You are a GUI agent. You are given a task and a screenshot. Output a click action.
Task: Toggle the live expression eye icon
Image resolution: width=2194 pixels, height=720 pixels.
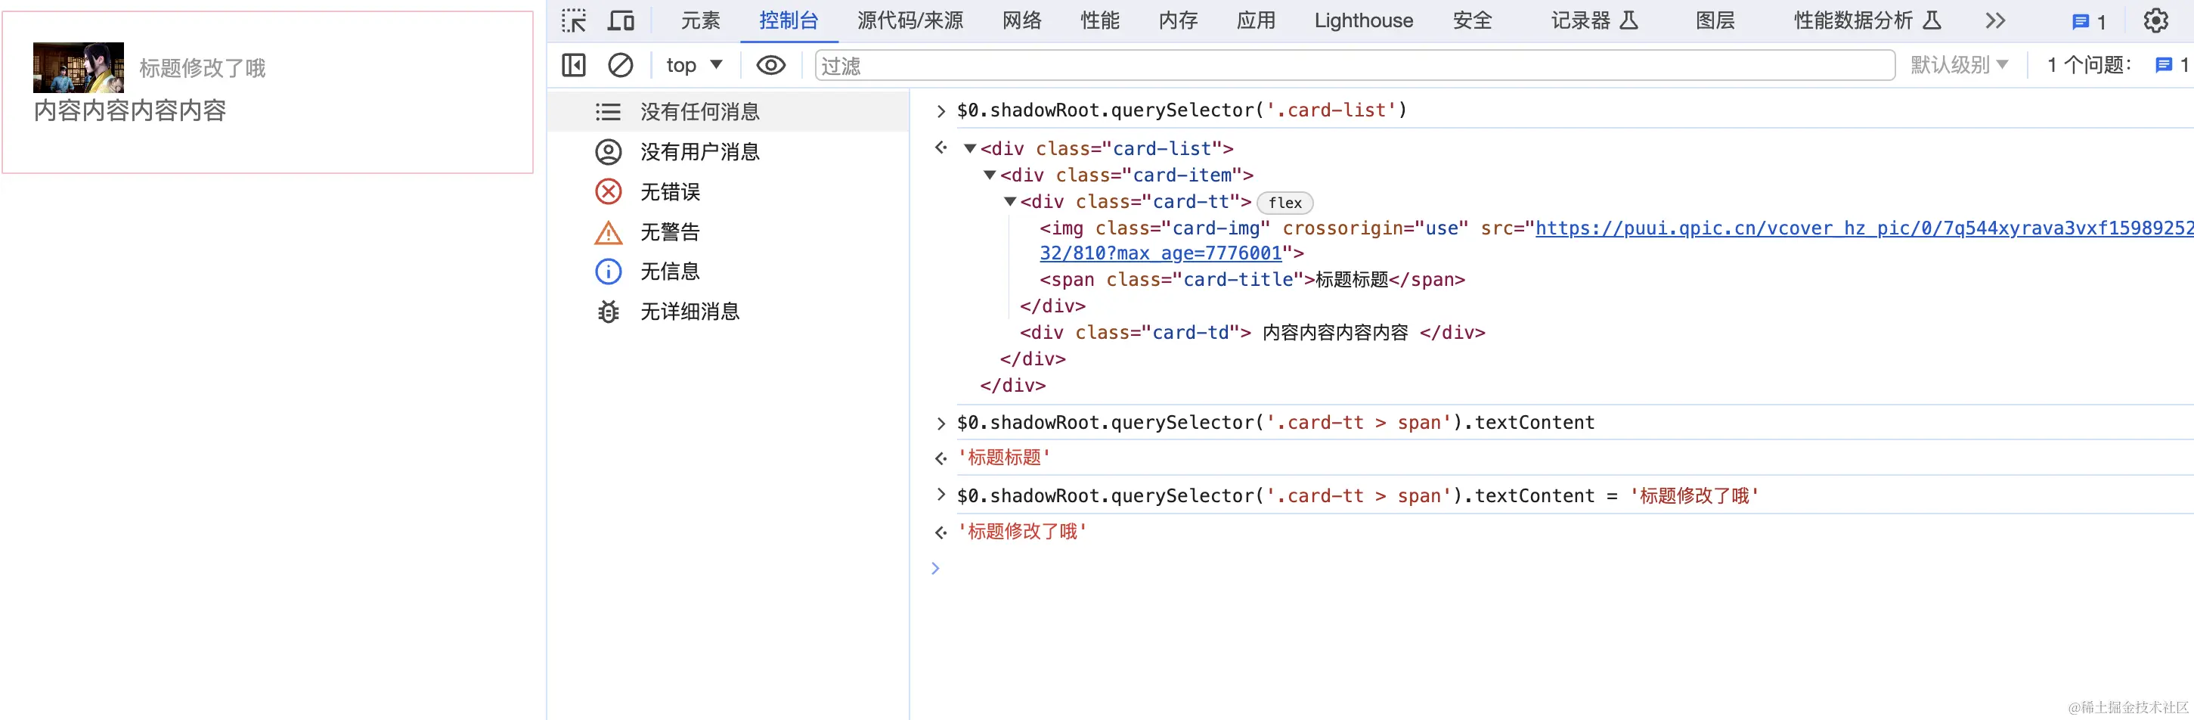pyautogui.click(x=771, y=66)
